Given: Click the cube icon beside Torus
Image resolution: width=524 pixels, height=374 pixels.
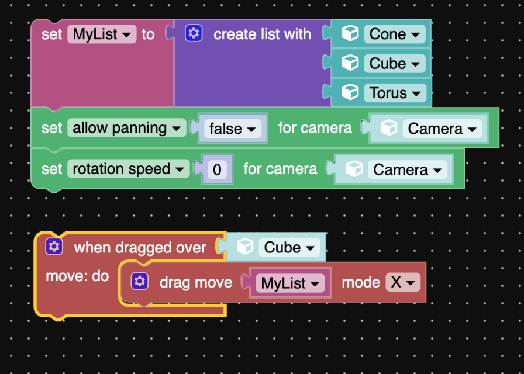Looking at the screenshot, I should point(350,92).
